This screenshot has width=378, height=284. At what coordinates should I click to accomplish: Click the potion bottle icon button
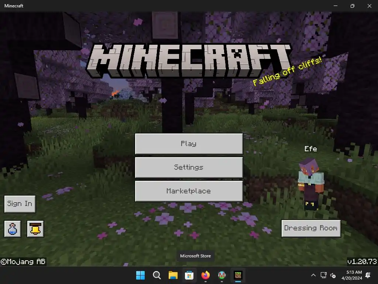click(x=13, y=229)
